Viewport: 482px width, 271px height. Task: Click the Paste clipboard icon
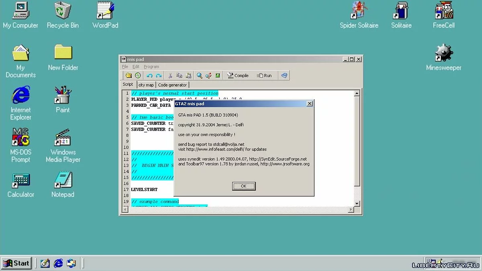tap(188, 75)
